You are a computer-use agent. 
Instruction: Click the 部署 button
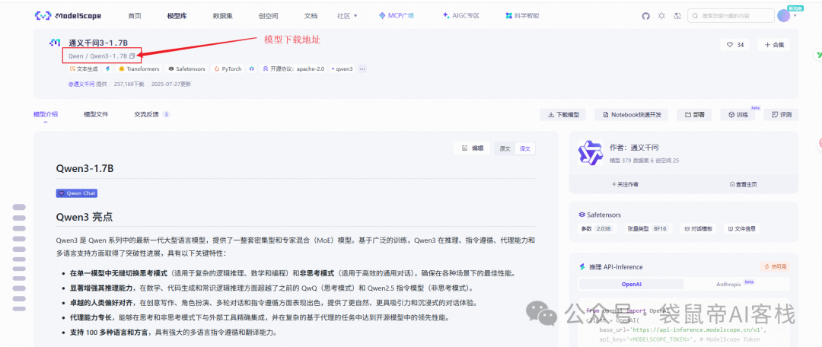click(x=694, y=115)
